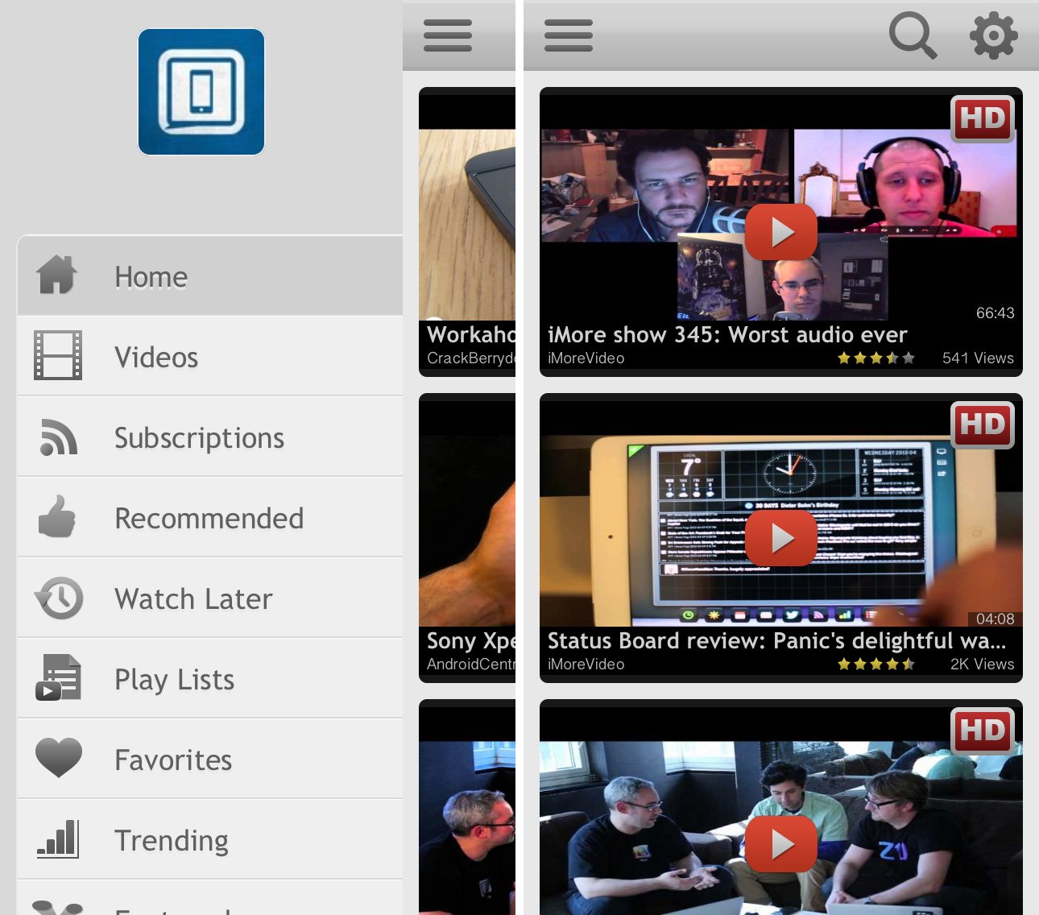The height and width of the screenshot is (915, 1039).
Task: Tap the RSS feed icon for Subscriptions
Action: coord(59,437)
